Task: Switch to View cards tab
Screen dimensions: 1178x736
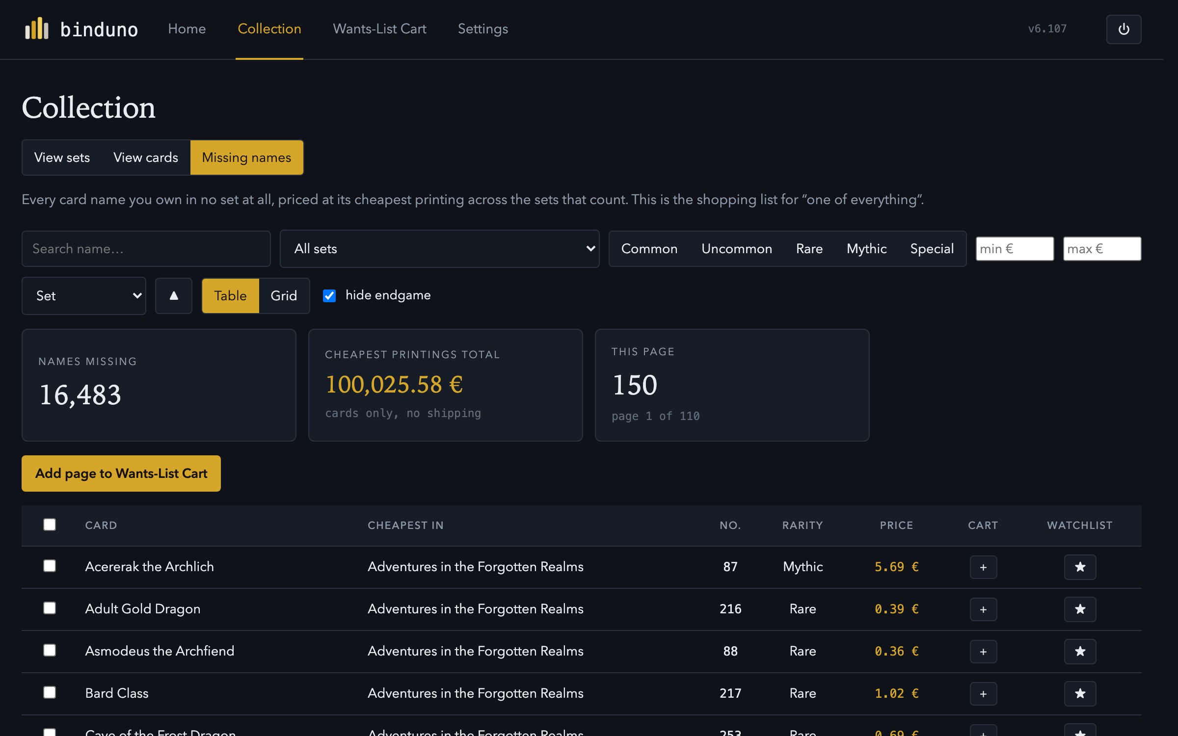Action: (146, 158)
